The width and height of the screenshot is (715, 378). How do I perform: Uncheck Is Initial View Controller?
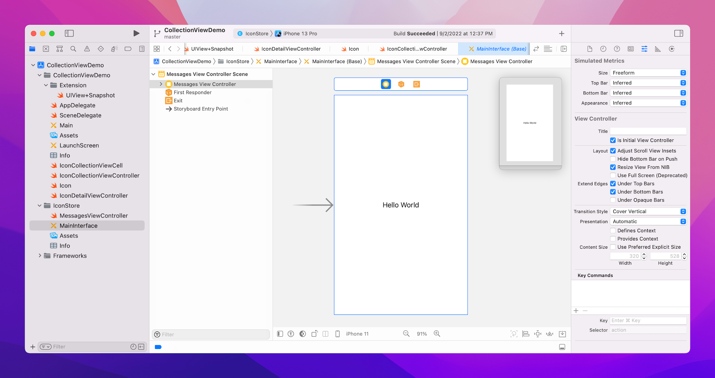coord(613,140)
